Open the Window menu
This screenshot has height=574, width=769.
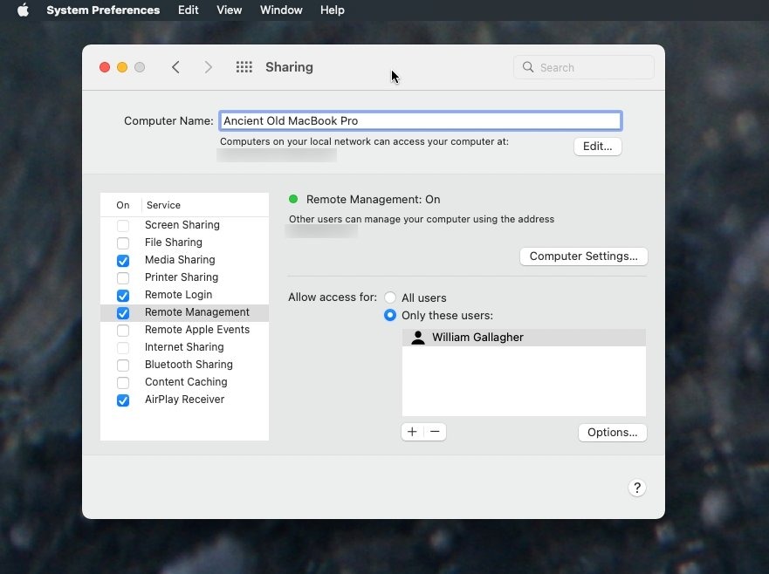[281, 10]
